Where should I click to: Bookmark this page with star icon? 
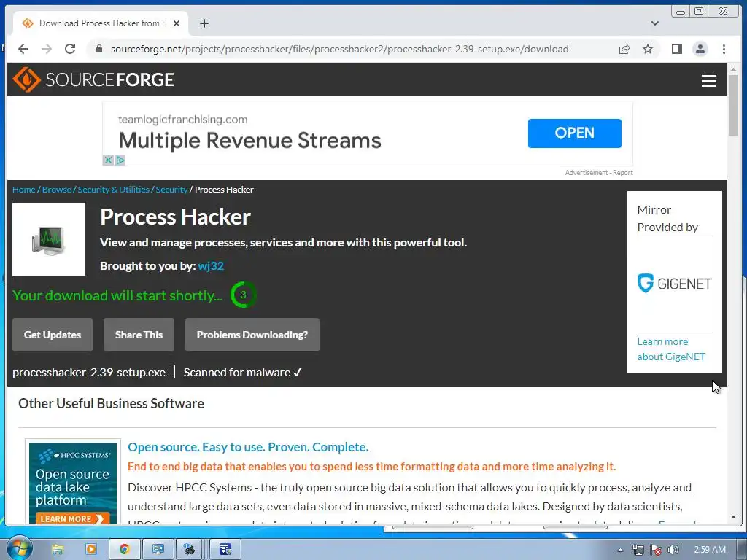648,49
